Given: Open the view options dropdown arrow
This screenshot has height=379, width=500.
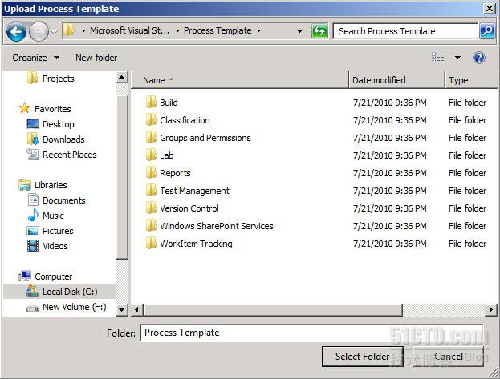Looking at the screenshot, I should (457, 58).
